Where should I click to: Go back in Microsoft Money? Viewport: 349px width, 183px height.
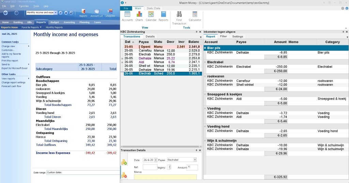(x=5, y=13)
